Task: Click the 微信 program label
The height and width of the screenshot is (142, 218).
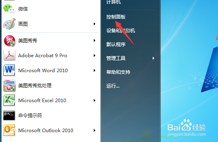Action: point(23,9)
